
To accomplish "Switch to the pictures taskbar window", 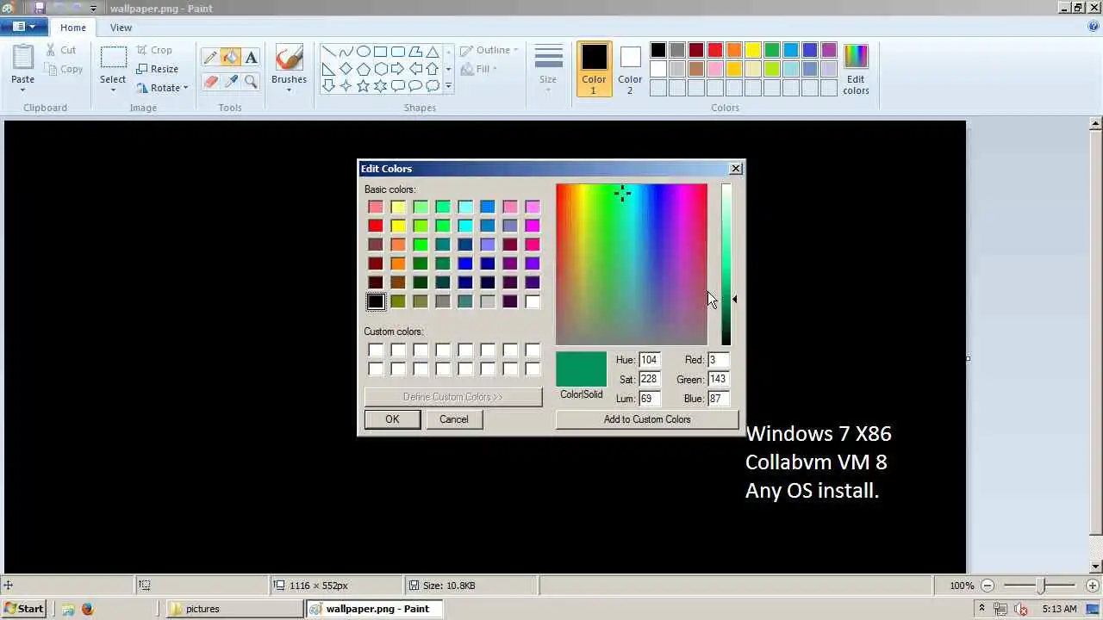I will click(233, 609).
